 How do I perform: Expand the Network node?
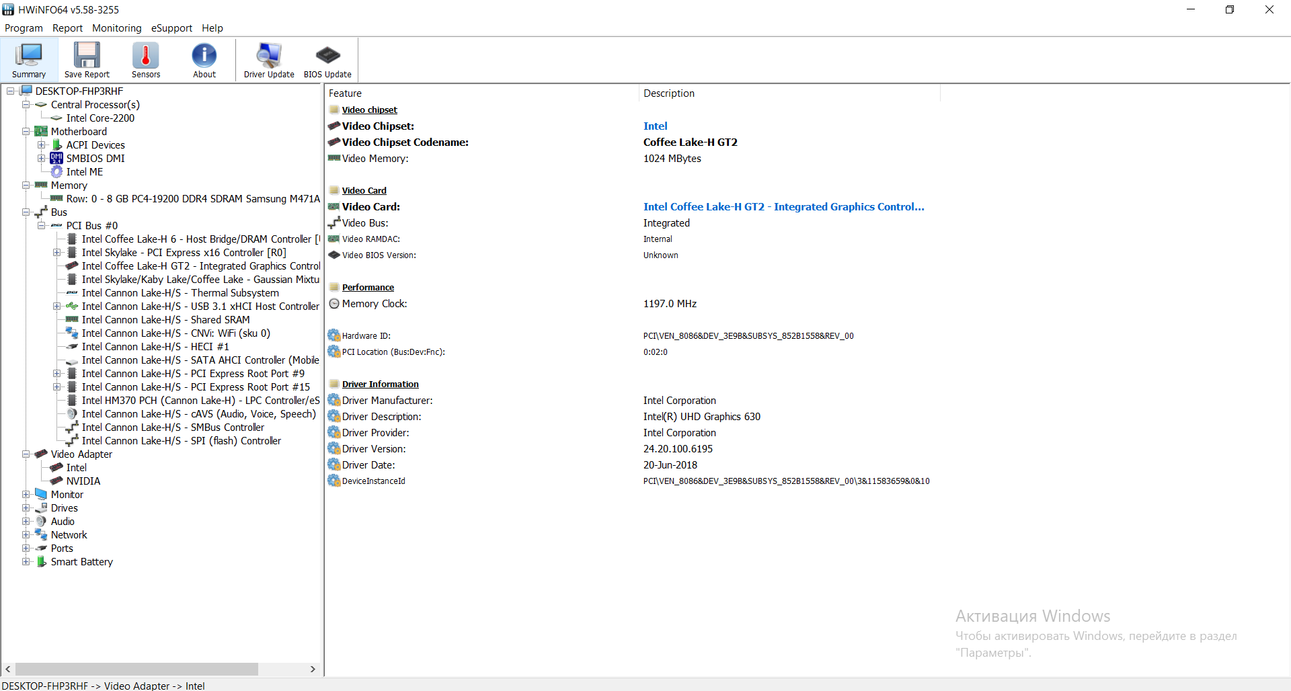[26, 534]
